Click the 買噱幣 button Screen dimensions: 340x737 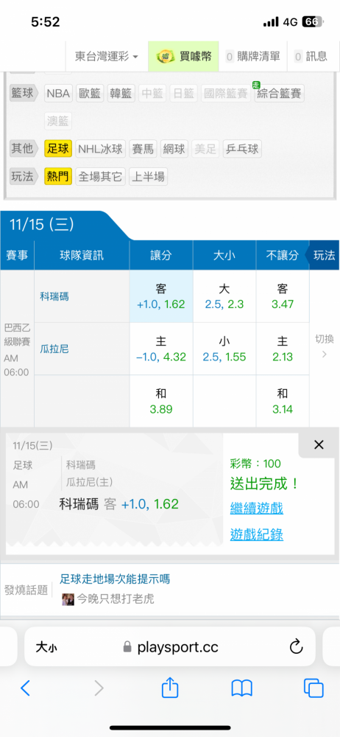183,57
